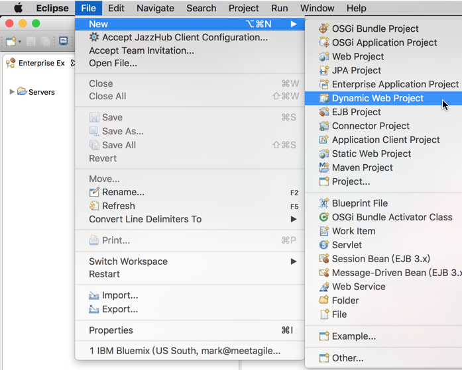
Task: Click the Export icon in File menu
Action: [94, 309]
